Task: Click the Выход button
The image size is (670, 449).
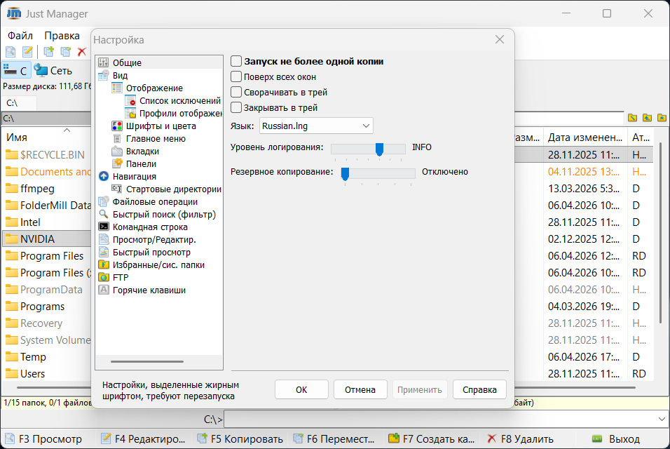Action: (616, 438)
